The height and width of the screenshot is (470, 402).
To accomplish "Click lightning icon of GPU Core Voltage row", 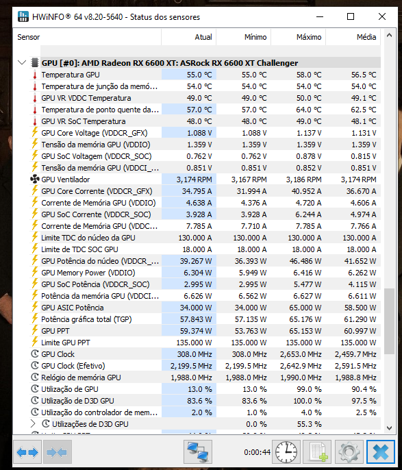I will [35, 132].
